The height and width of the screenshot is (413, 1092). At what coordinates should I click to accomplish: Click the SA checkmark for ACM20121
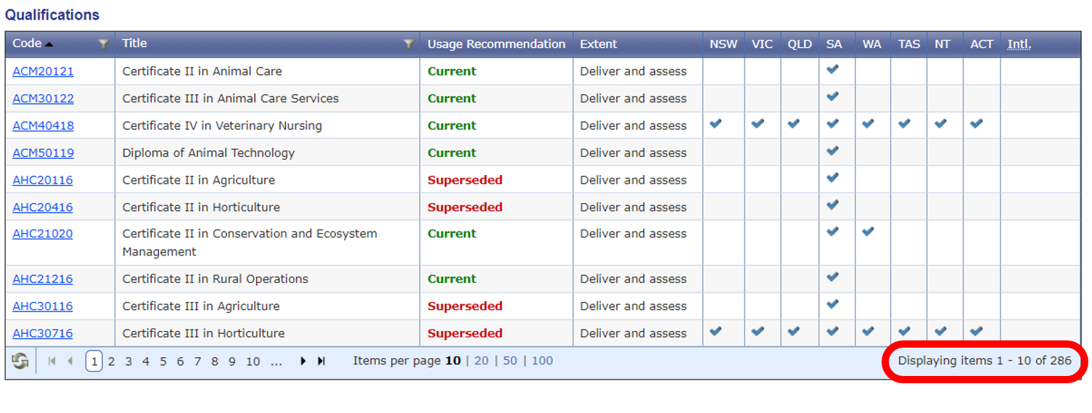pyautogui.click(x=833, y=69)
